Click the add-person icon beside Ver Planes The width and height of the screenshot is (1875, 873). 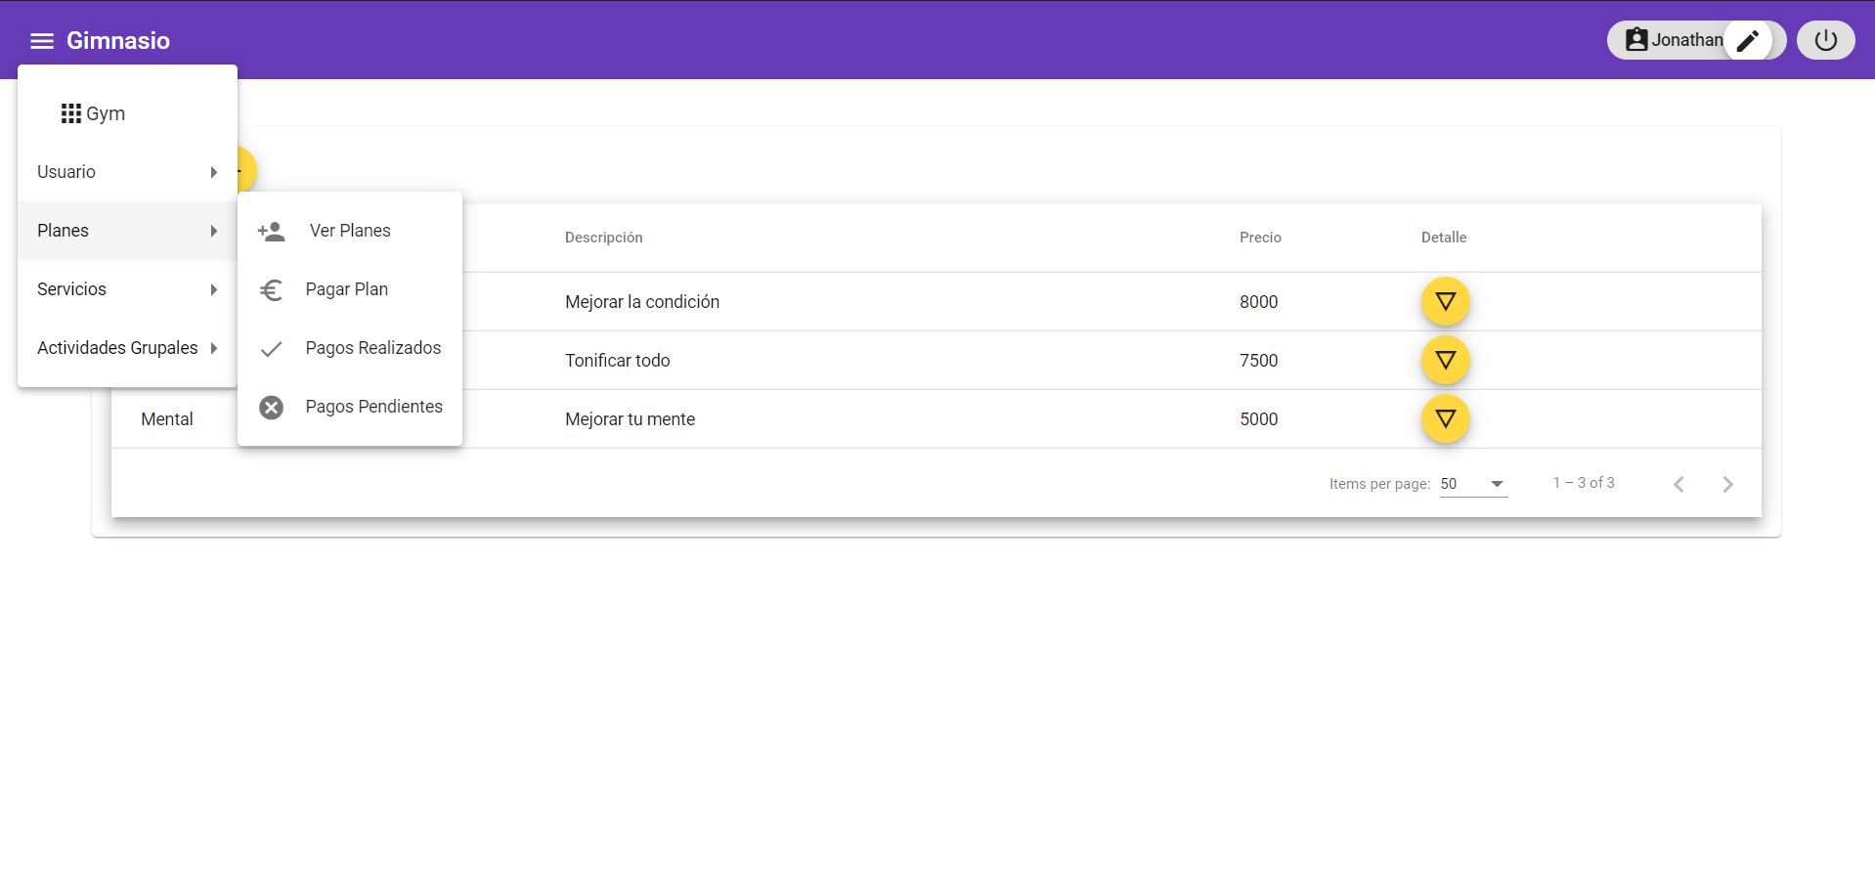(x=271, y=231)
